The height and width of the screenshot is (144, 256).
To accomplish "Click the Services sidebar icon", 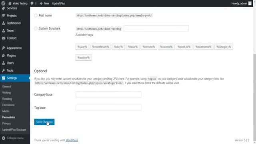I will click(4, 8).
